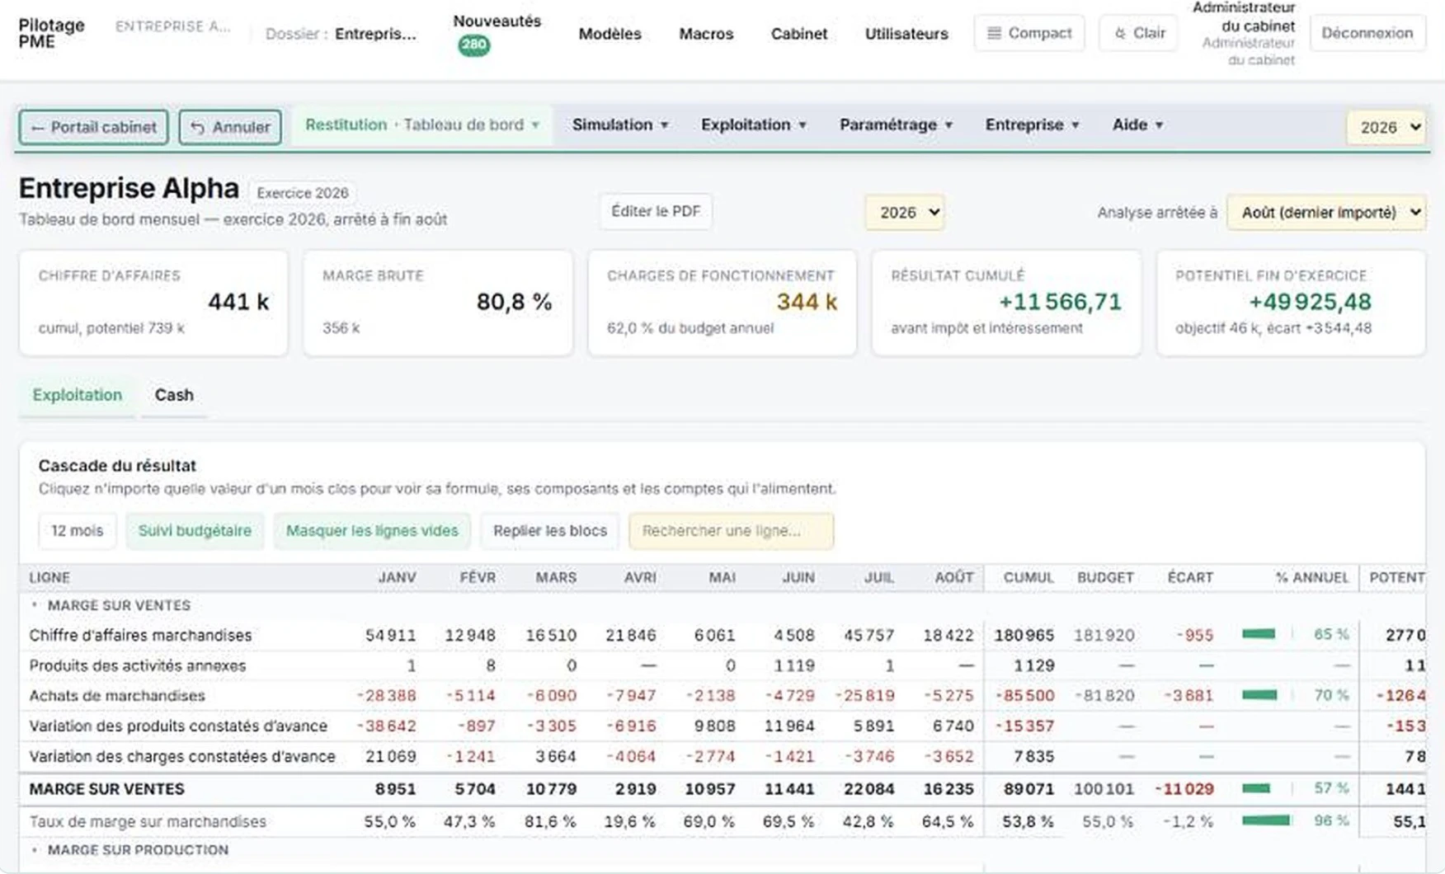Click MARGE SUR VENTES août value 16 235

pos(948,789)
